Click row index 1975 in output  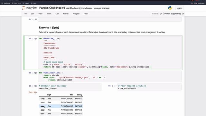(42, 102)
